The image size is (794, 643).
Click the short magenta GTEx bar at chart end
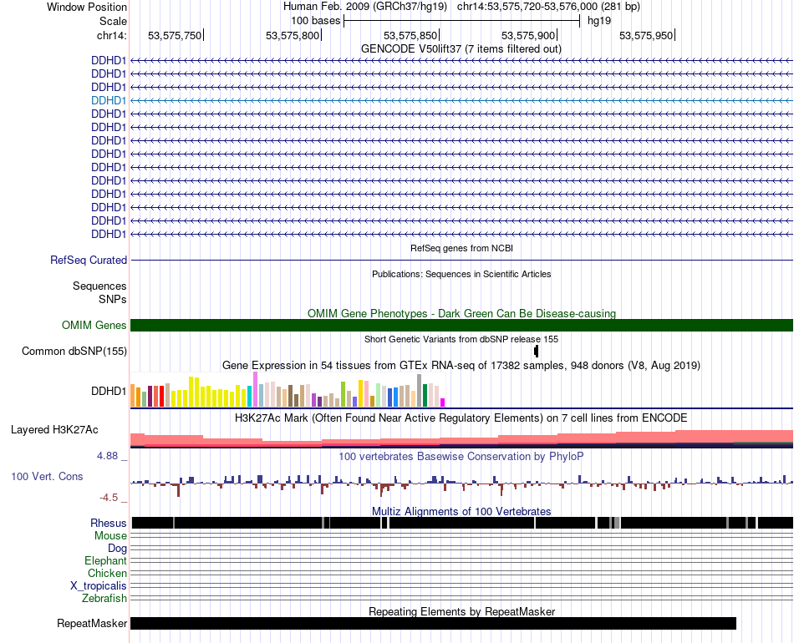coord(443,403)
